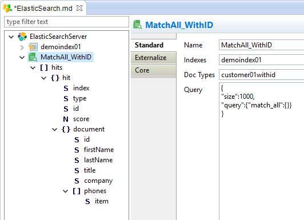The height and width of the screenshot is (220, 304).
Task: Click the phones array bracket icon
Action: tap(77, 191)
